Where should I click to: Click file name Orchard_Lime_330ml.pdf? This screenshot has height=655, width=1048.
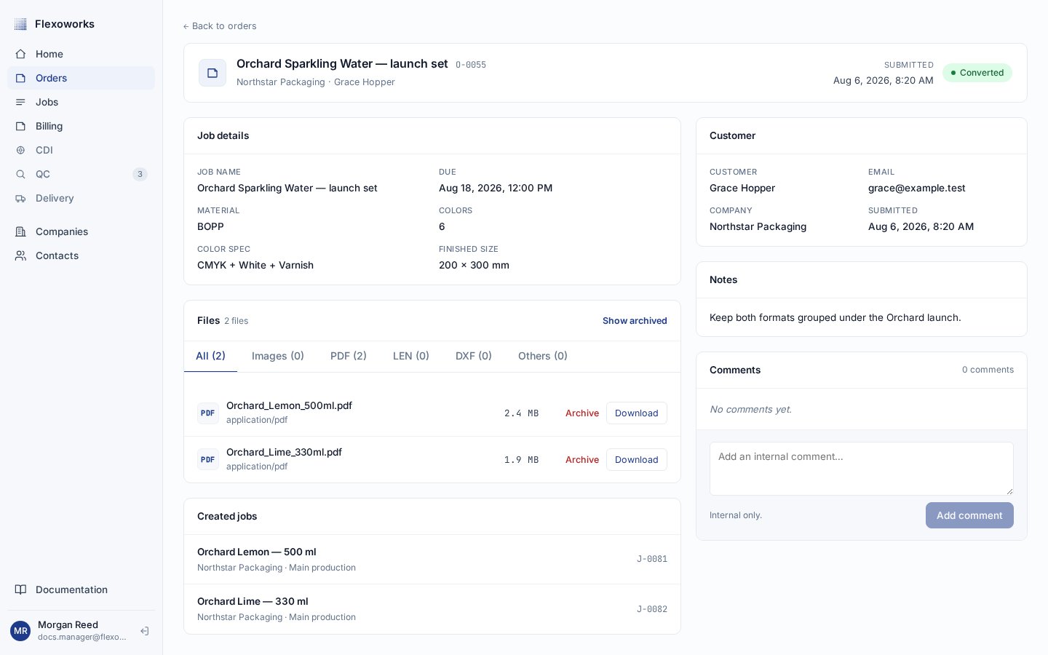pos(284,452)
